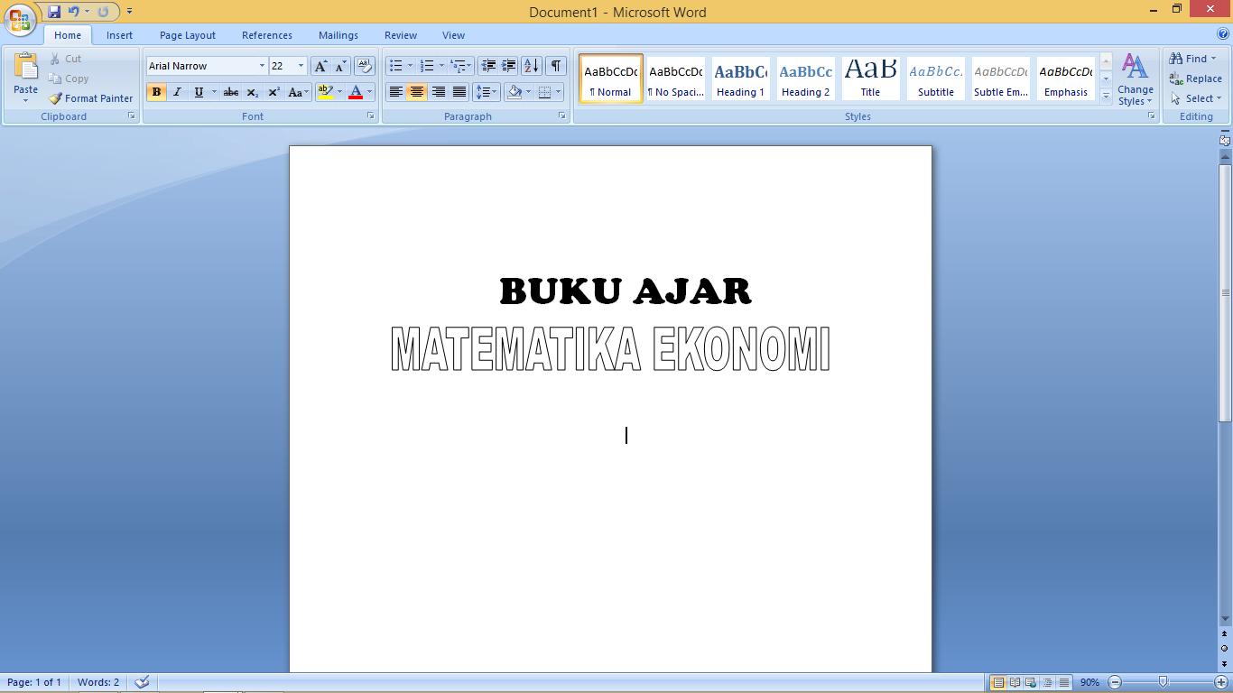The image size is (1233, 693).
Task: Expand the Numbering dropdown arrow
Action: 441,66
